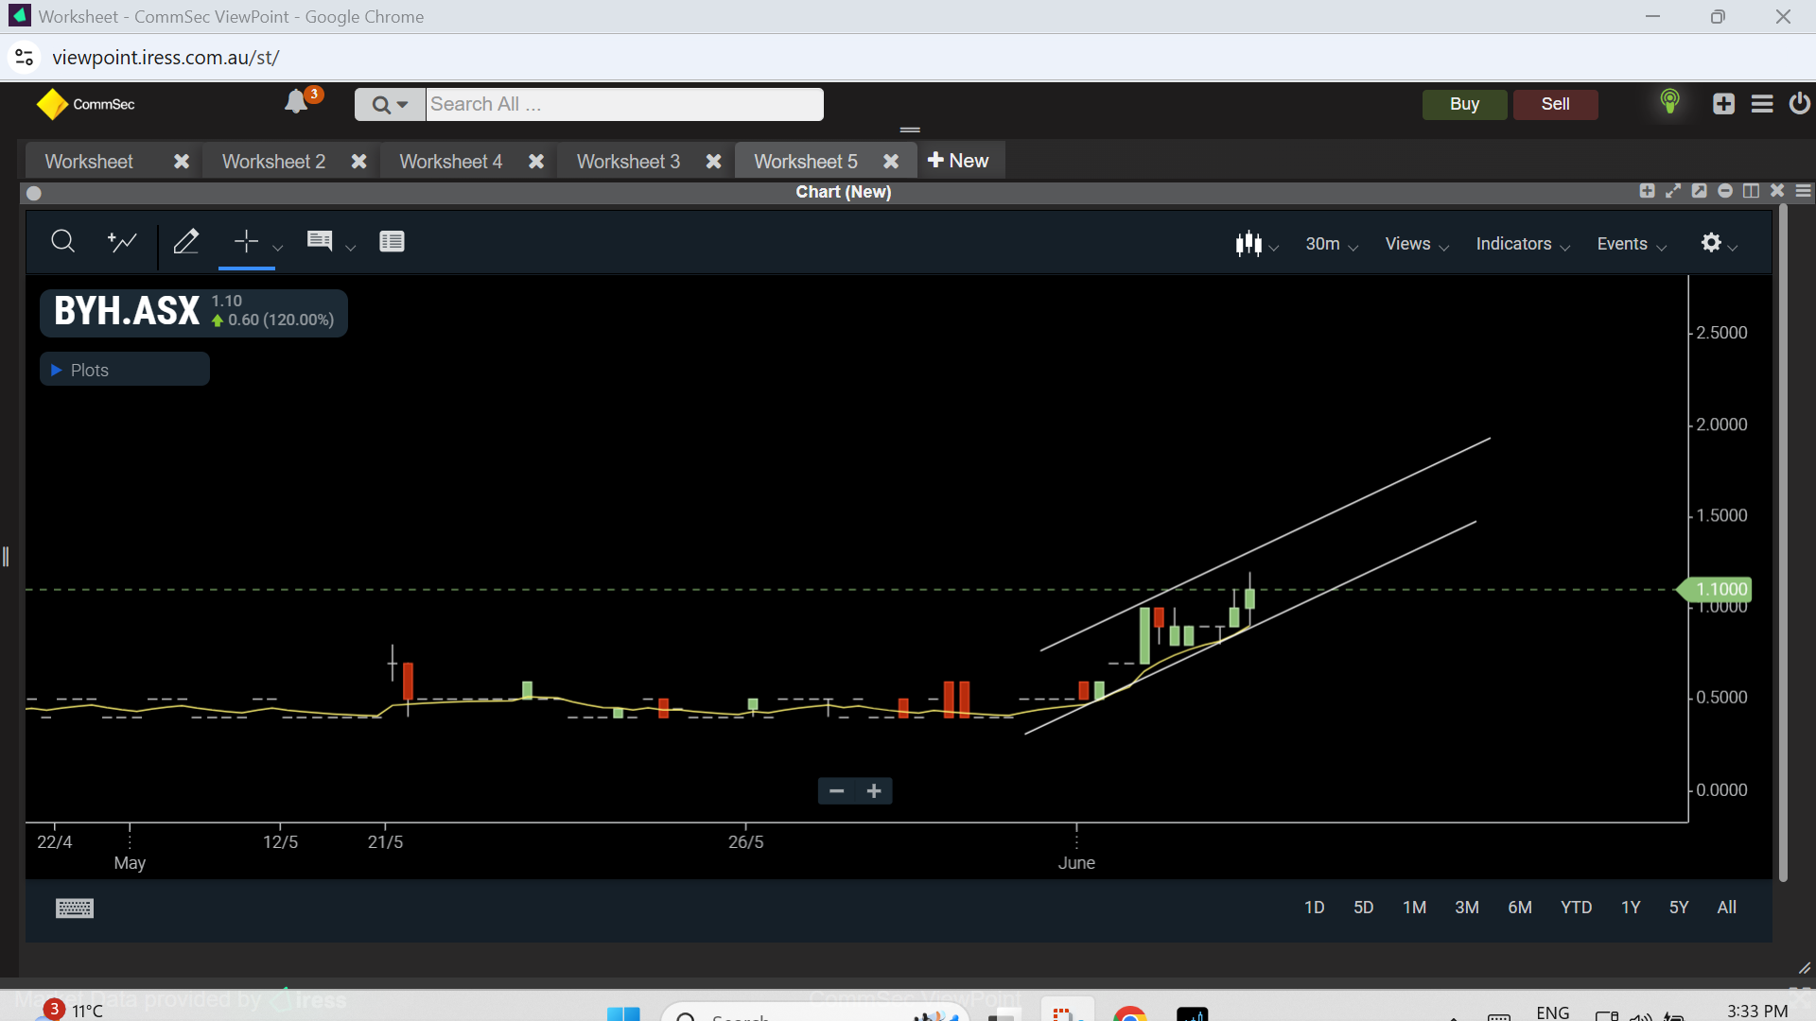Switch to the Worksheet 2 tab

click(x=273, y=162)
